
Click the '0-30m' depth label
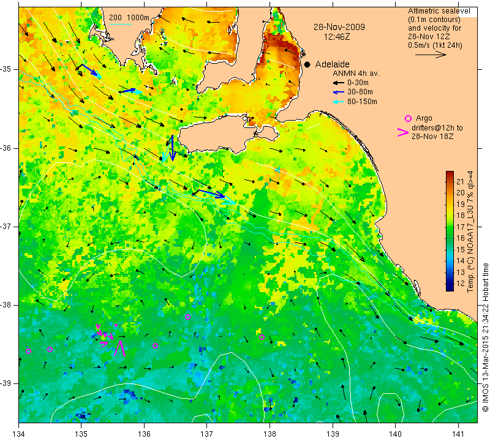(x=358, y=83)
